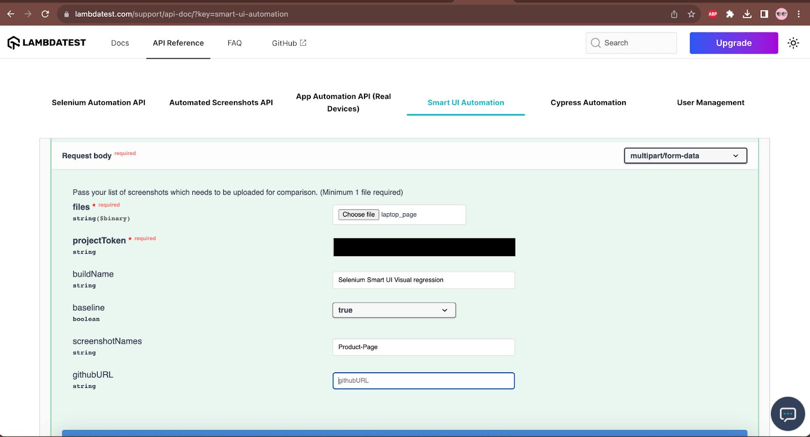This screenshot has width=810, height=437.
Task: Select the Selenium Automation API tab
Action: (98, 103)
